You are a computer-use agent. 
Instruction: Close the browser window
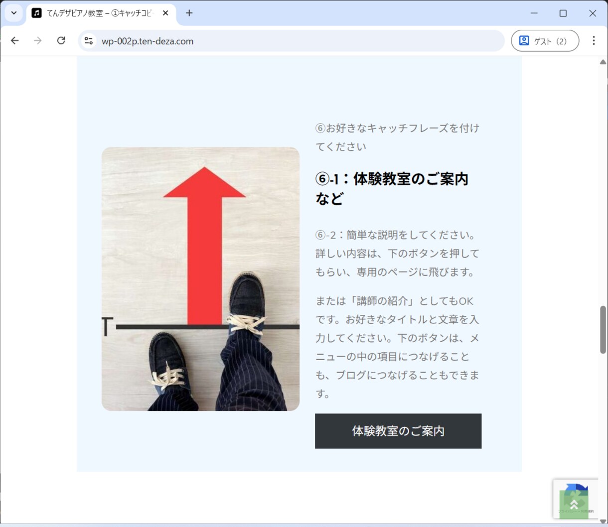pyautogui.click(x=593, y=13)
